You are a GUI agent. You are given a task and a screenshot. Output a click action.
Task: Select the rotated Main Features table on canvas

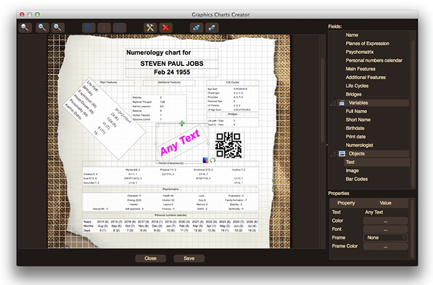coord(105,119)
